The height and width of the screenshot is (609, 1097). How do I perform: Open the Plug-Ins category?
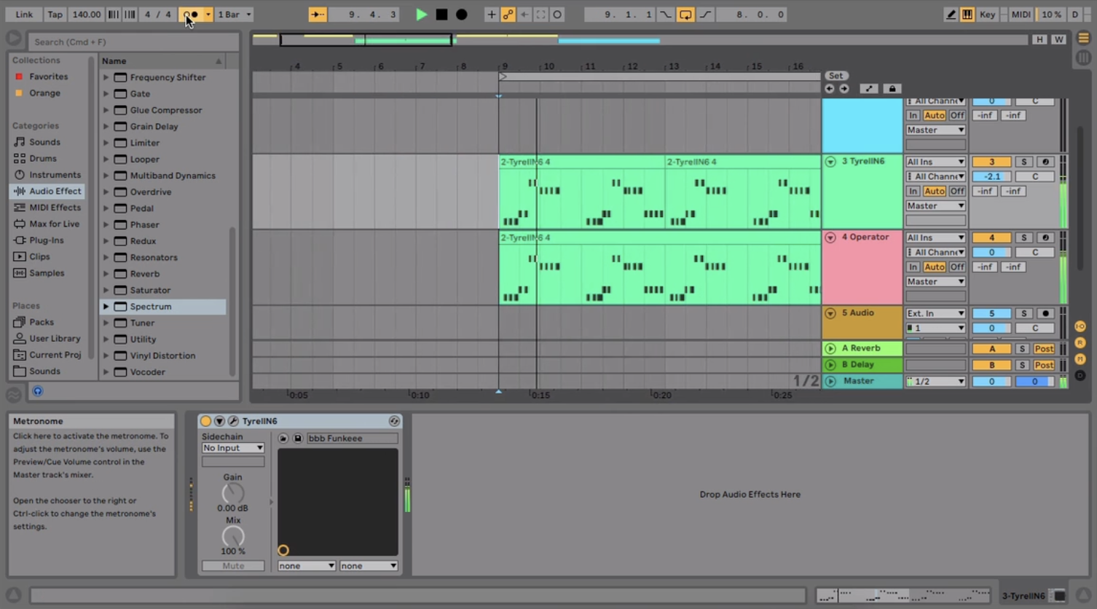tap(46, 240)
